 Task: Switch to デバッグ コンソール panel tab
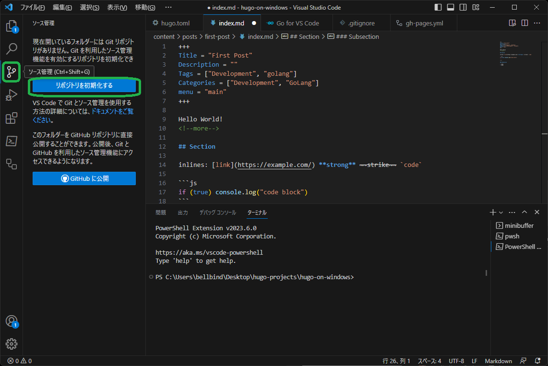tap(218, 213)
